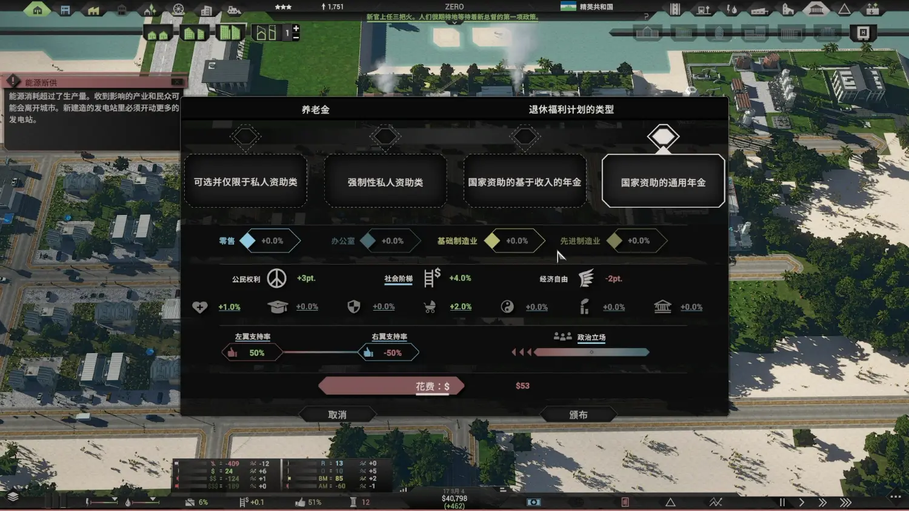Viewport: 909px width, 511px height.
Task: Click the 取消 cancel button
Action: click(x=337, y=415)
